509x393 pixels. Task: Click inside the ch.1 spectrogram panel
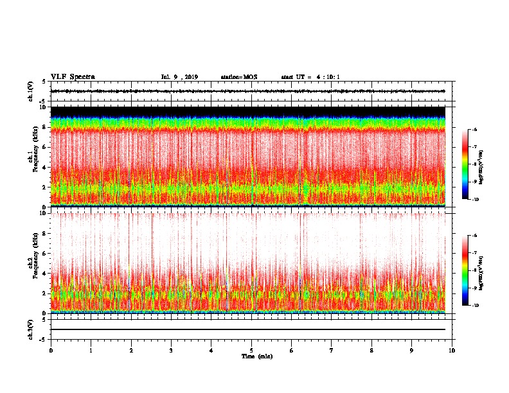pyautogui.click(x=248, y=157)
